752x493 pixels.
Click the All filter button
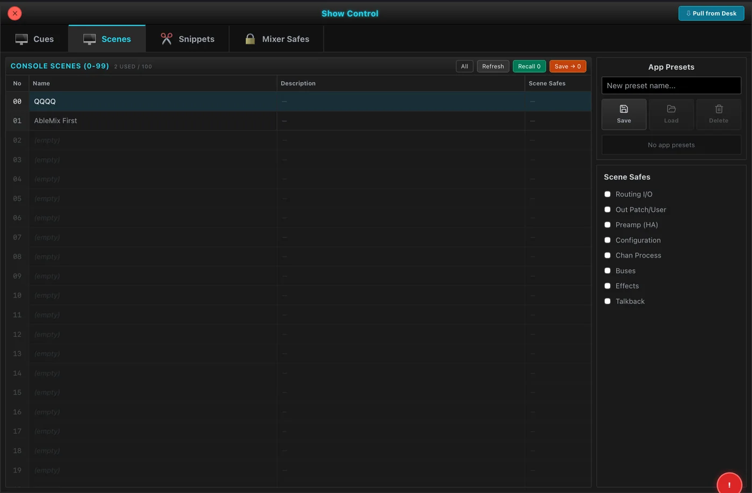[465, 66]
